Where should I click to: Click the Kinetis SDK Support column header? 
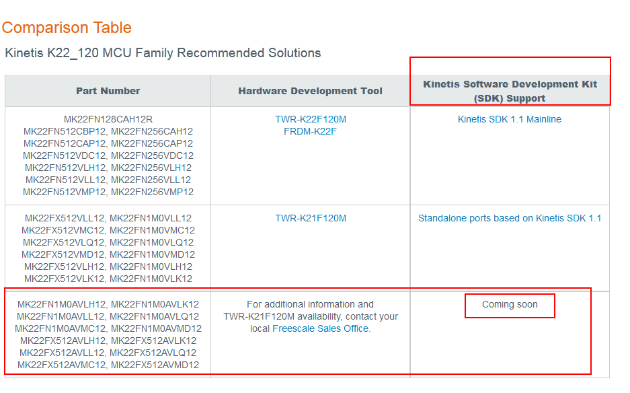[x=510, y=91]
